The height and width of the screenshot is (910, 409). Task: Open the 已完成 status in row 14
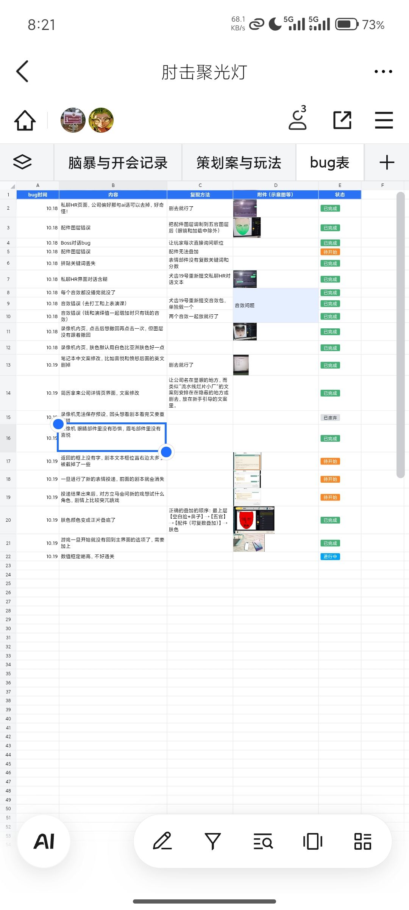click(x=330, y=393)
